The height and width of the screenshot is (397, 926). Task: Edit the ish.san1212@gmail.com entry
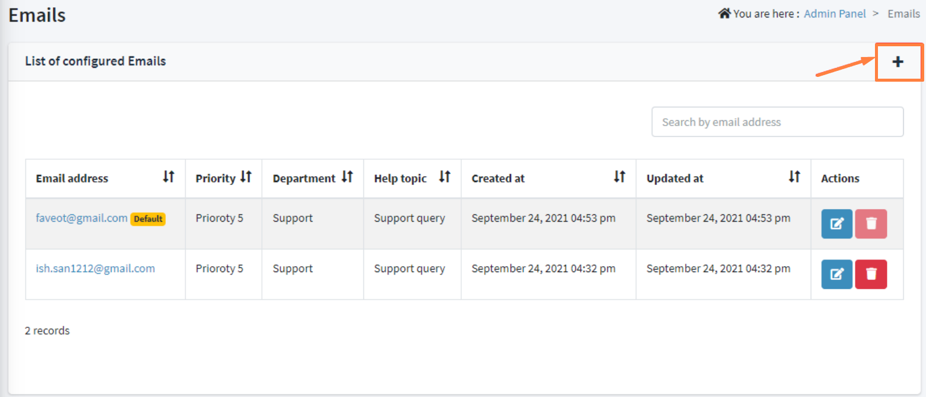[x=837, y=274]
